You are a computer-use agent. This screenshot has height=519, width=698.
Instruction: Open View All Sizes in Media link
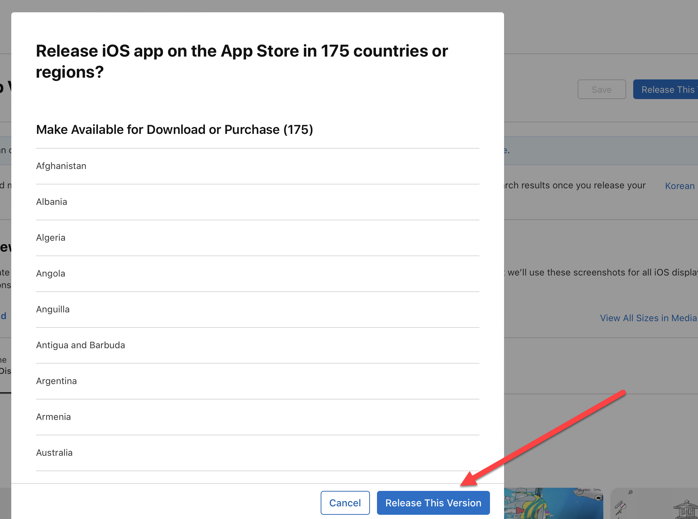click(648, 318)
